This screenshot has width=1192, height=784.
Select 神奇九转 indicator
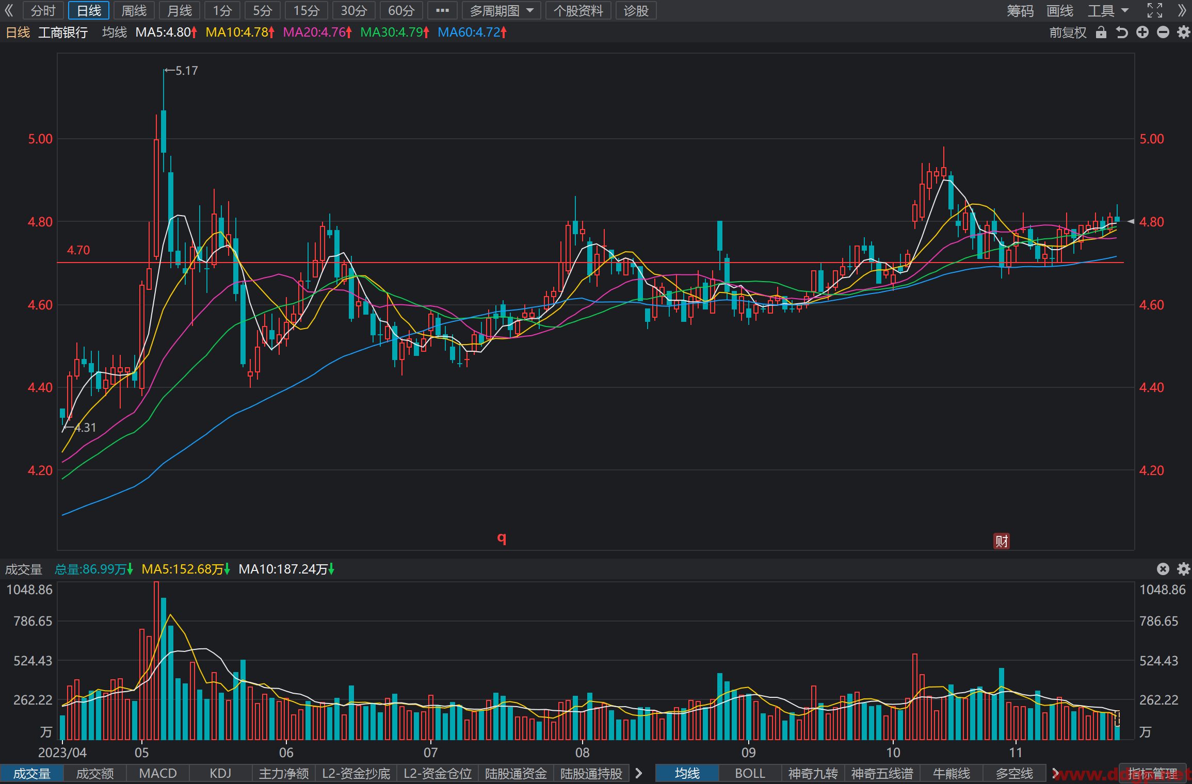813,773
